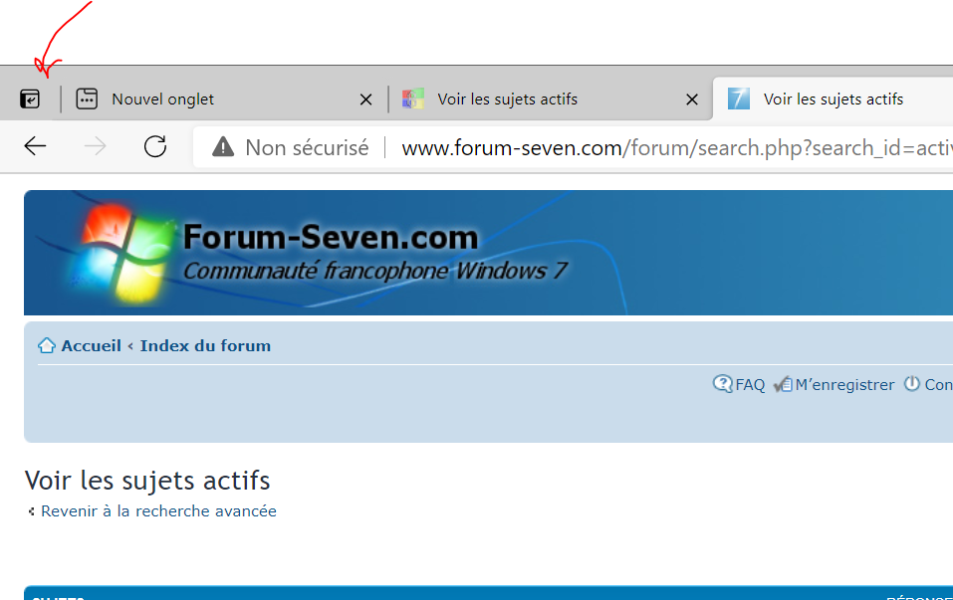Click Revenir à la recherche avancée
Viewport: 953px width, 600px height.
point(158,511)
